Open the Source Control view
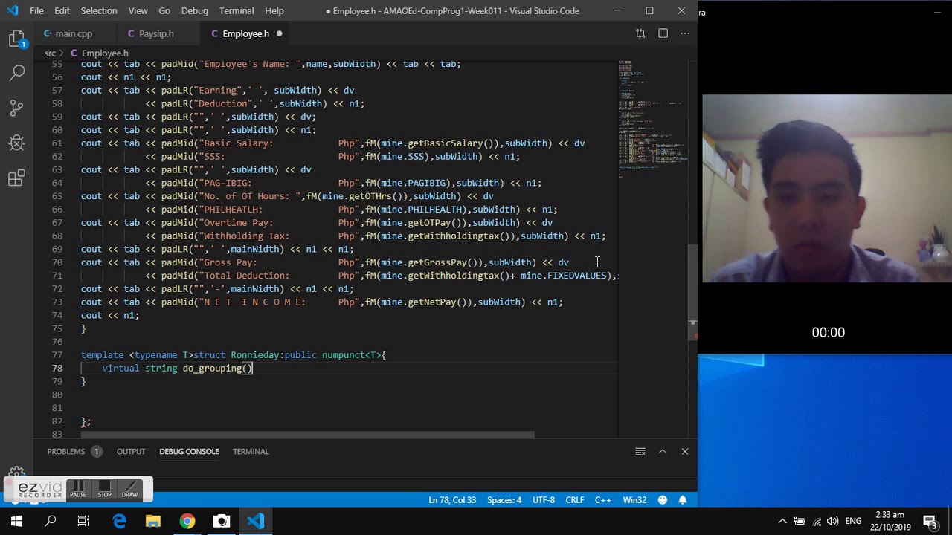This screenshot has height=535, width=952. pos(16,108)
